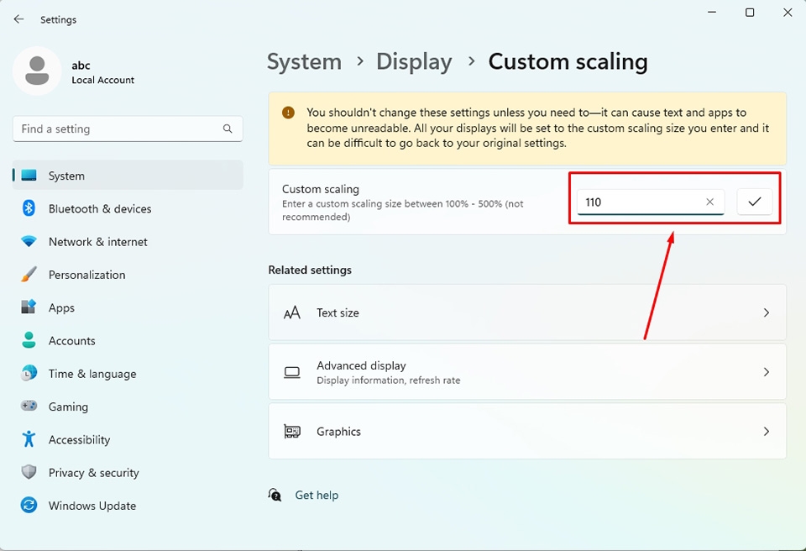The image size is (806, 551).
Task: Click the Windows Update icon
Action: pos(27,505)
